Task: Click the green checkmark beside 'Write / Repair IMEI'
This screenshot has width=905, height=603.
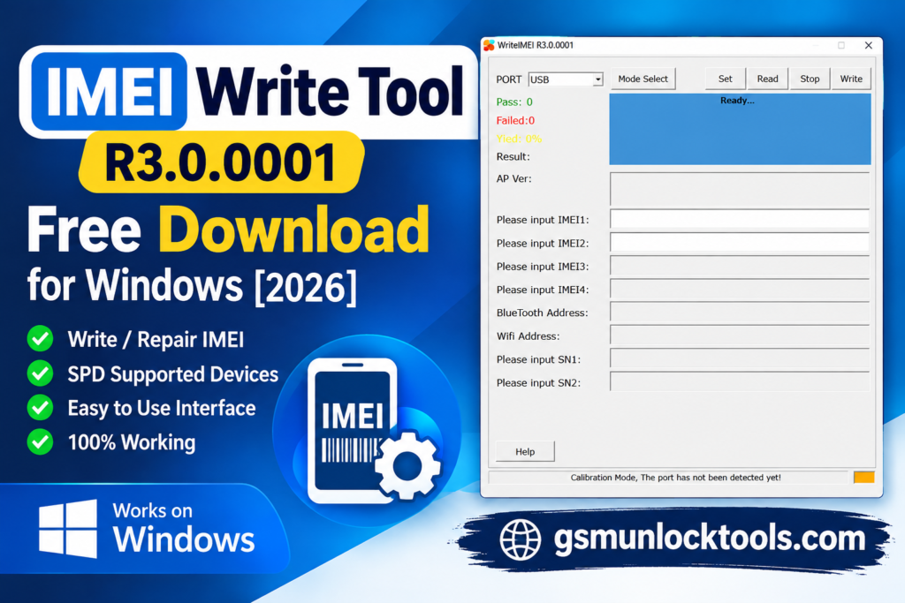Action: (41, 338)
